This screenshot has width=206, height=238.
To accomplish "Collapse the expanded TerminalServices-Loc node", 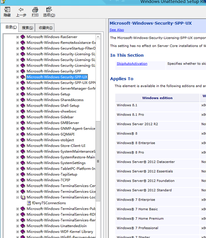I will pyautogui.click(x=18, y=197).
